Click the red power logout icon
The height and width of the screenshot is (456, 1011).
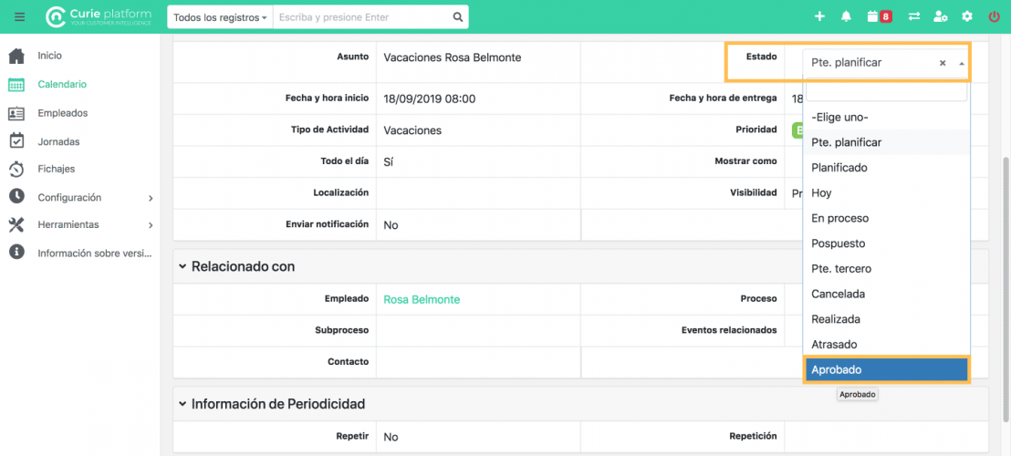point(994,16)
